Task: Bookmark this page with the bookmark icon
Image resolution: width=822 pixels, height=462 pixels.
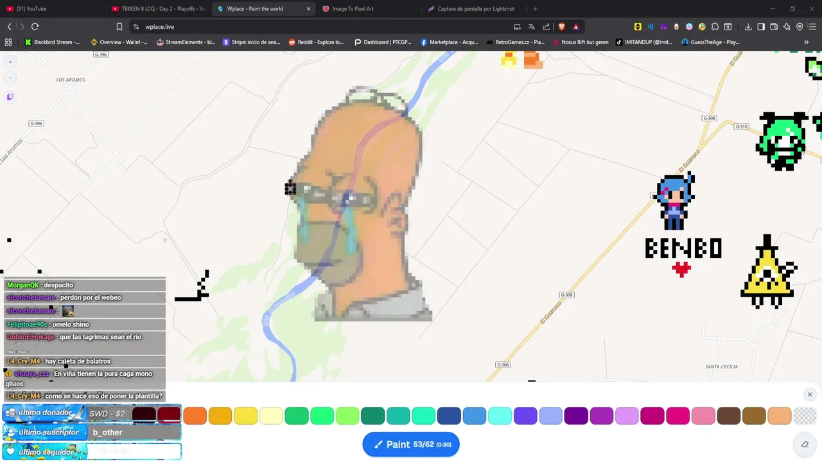Action: point(119,26)
